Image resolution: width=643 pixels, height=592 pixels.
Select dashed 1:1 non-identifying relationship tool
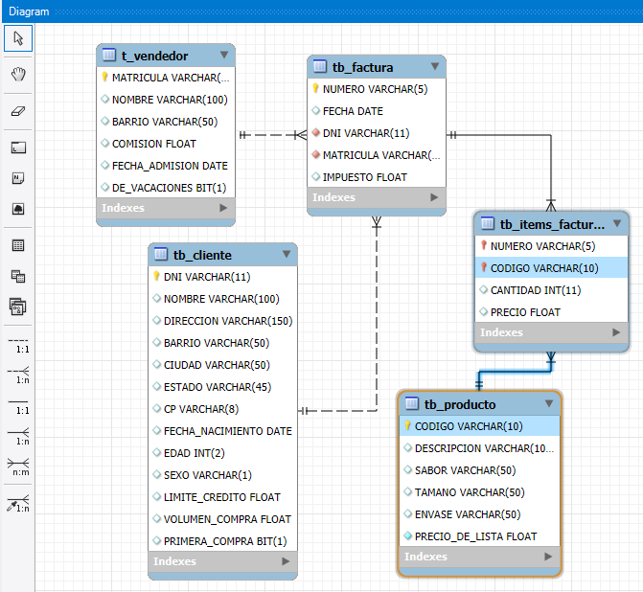[x=18, y=345]
